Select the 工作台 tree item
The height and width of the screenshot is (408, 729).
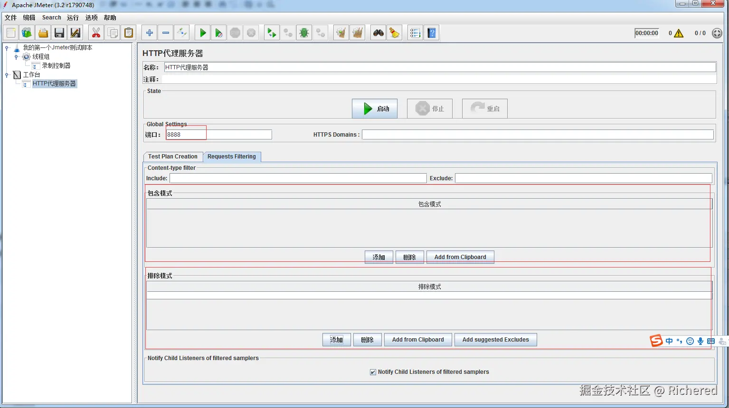coord(31,74)
